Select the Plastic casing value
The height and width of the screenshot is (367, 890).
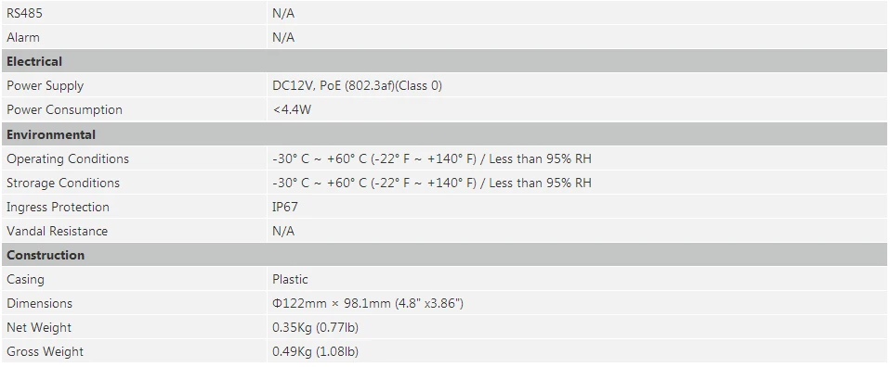[290, 279]
